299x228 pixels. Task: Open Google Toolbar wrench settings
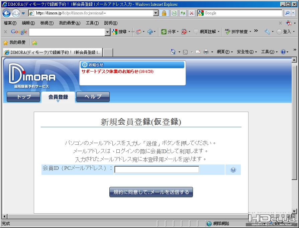[x=267, y=32]
